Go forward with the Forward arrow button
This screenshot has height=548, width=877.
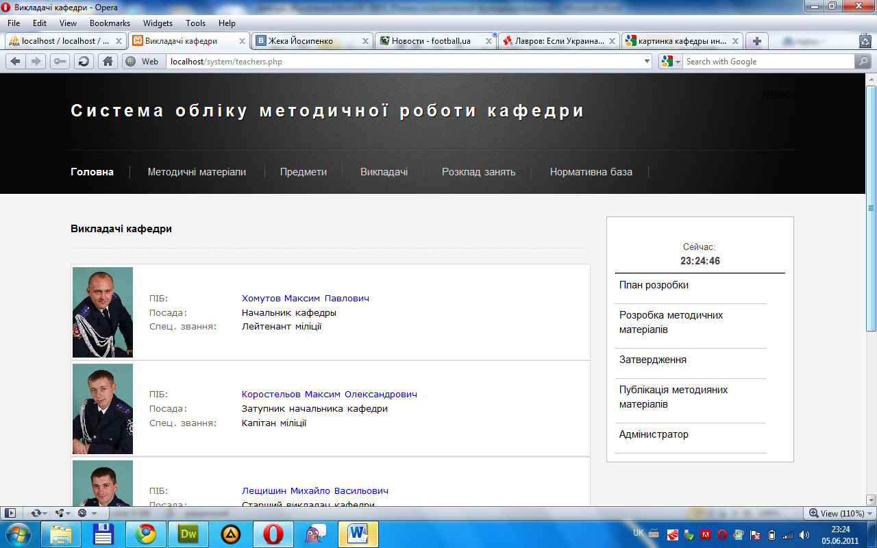[x=36, y=62]
